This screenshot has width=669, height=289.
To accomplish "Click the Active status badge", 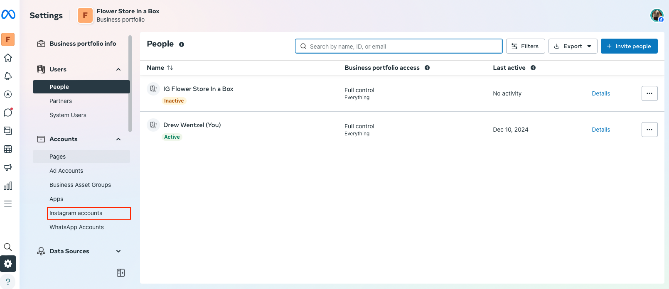I will tap(172, 137).
